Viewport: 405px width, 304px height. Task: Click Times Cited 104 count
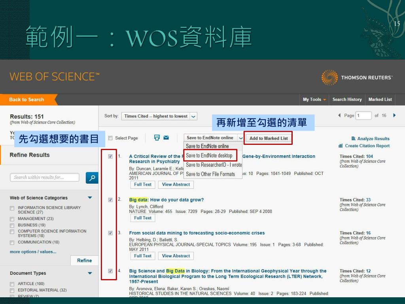369,156
